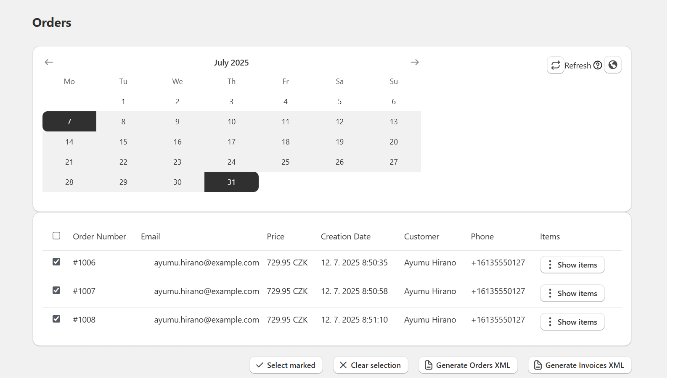Screen dimensions: 673x378
Task: Pick July 12 on the calendar
Action: (x=339, y=121)
